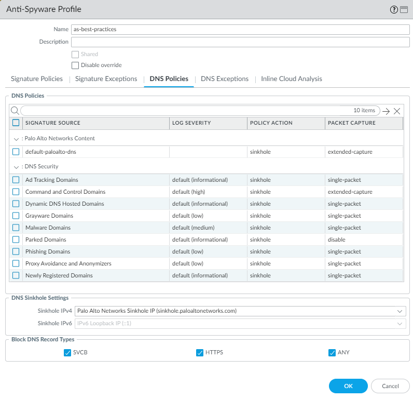Image resolution: width=413 pixels, height=399 pixels.
Task: Click the help question mark icon
Action: (394, 9)
